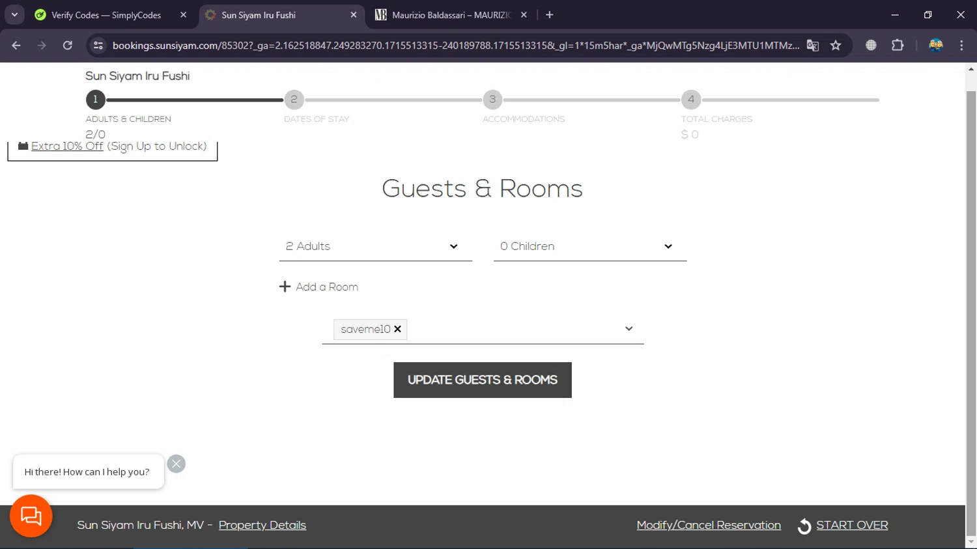Click the Update Guests & Rooms button
977x549 pixels.
click(483, 380)
